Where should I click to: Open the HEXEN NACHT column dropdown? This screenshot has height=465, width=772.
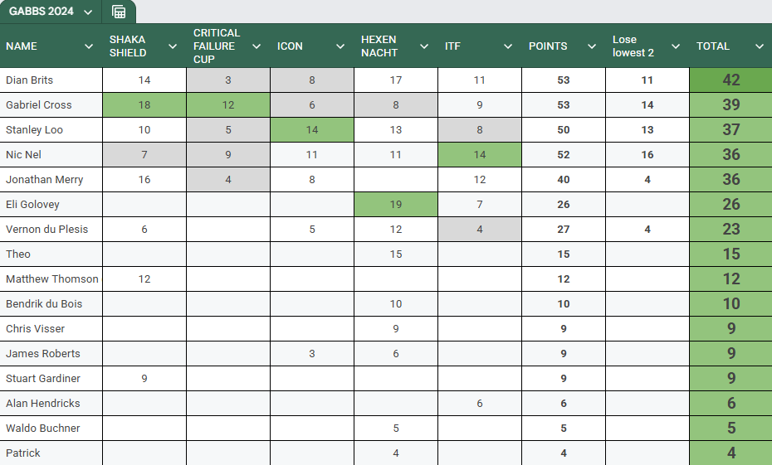click(424, 46)
